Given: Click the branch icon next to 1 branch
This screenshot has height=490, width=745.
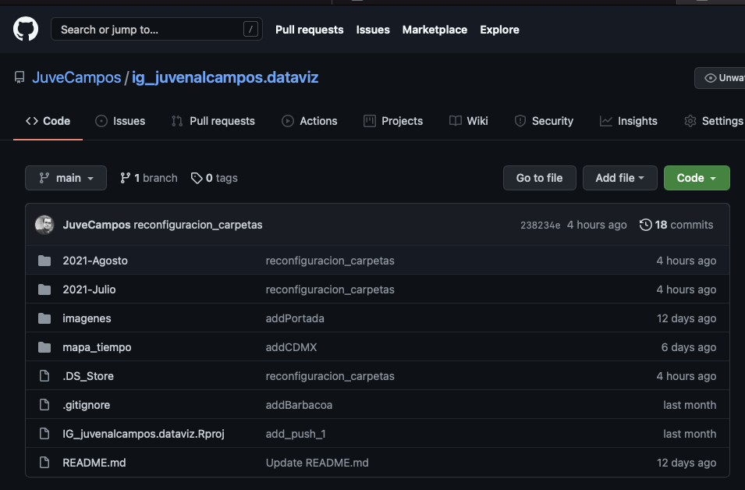Looking at the screenshot, I should click(126, 178).
